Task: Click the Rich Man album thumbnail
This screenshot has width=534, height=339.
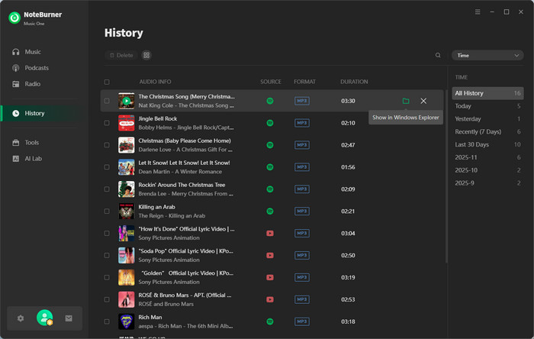Action: 127,321
